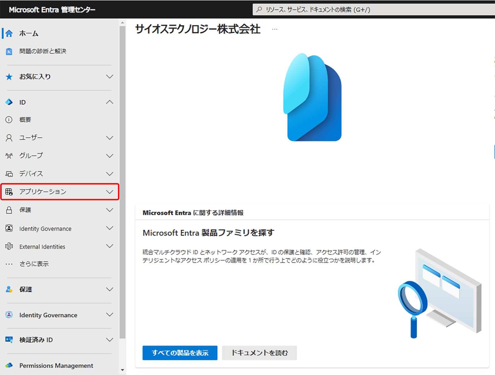Click the 概要 info circle icon
495x375 pixels.
pos(9,119)
